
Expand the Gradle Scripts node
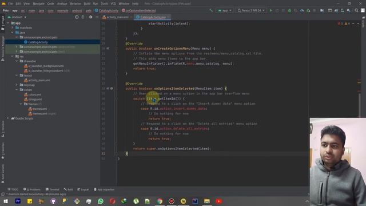point(8,118)
